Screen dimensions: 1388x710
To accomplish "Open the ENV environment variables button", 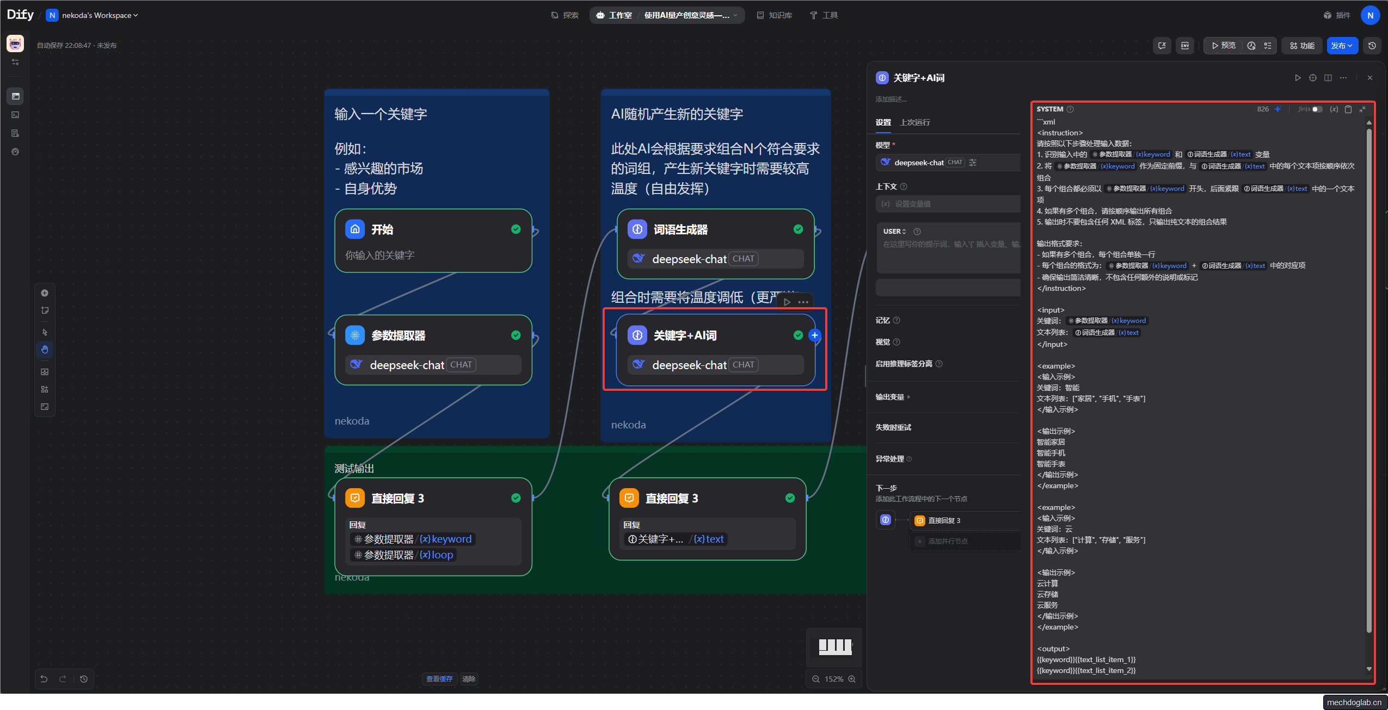I will pos(1184,46).
